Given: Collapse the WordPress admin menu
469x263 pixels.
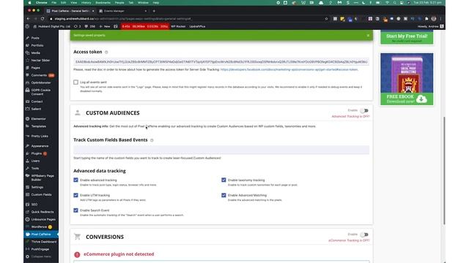Looking at the screenshot, I should tap(41, 256).
